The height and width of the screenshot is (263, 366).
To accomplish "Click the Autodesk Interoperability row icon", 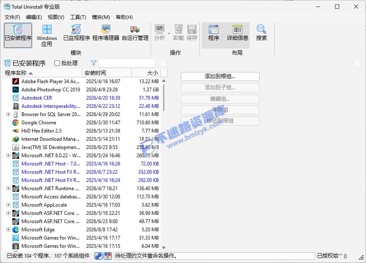I will tap(16, 106).
